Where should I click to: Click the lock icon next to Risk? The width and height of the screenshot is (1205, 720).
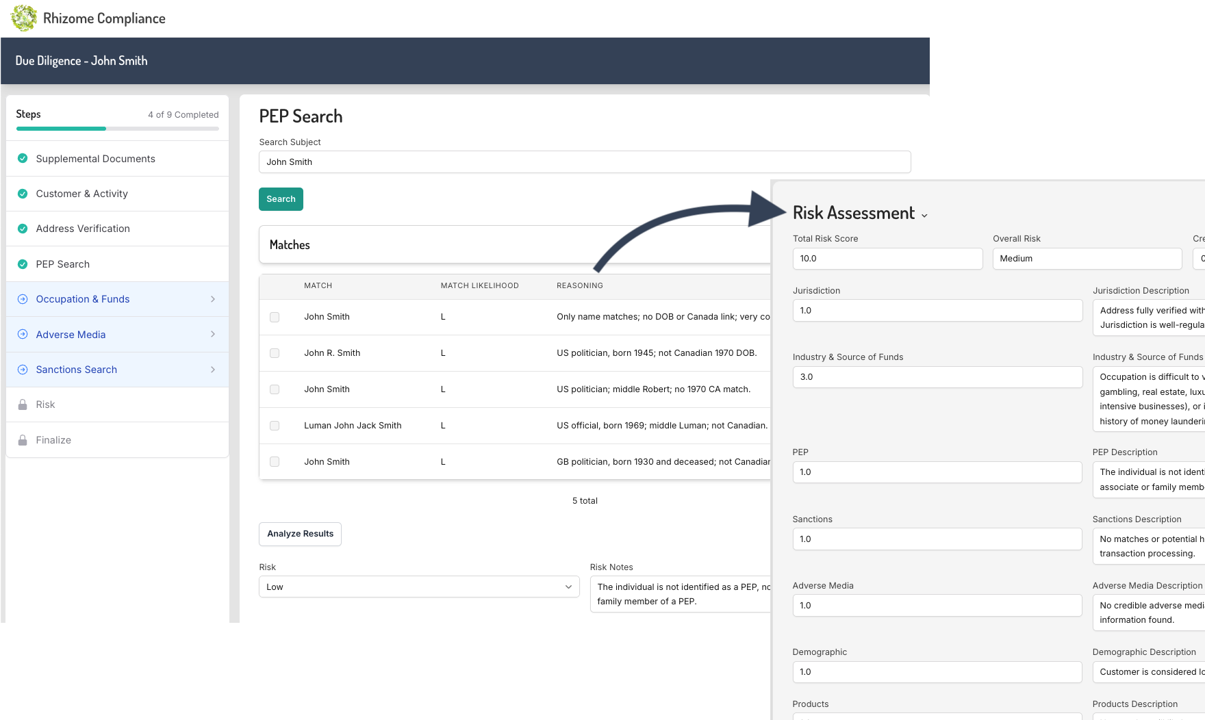[x=23, y=404]
